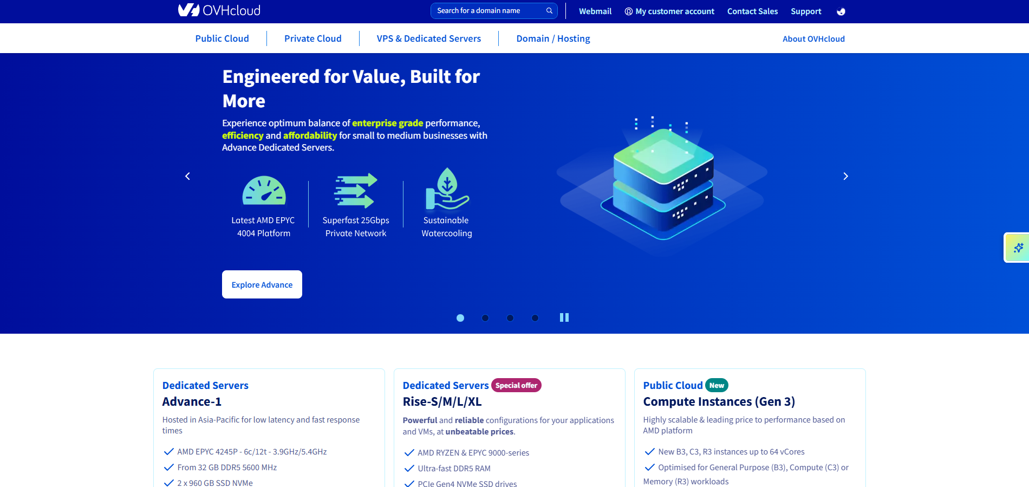This screenshot has height=487, width=1029.
Task: Click Public Cloud heading in third card
Action: (673, 385)
